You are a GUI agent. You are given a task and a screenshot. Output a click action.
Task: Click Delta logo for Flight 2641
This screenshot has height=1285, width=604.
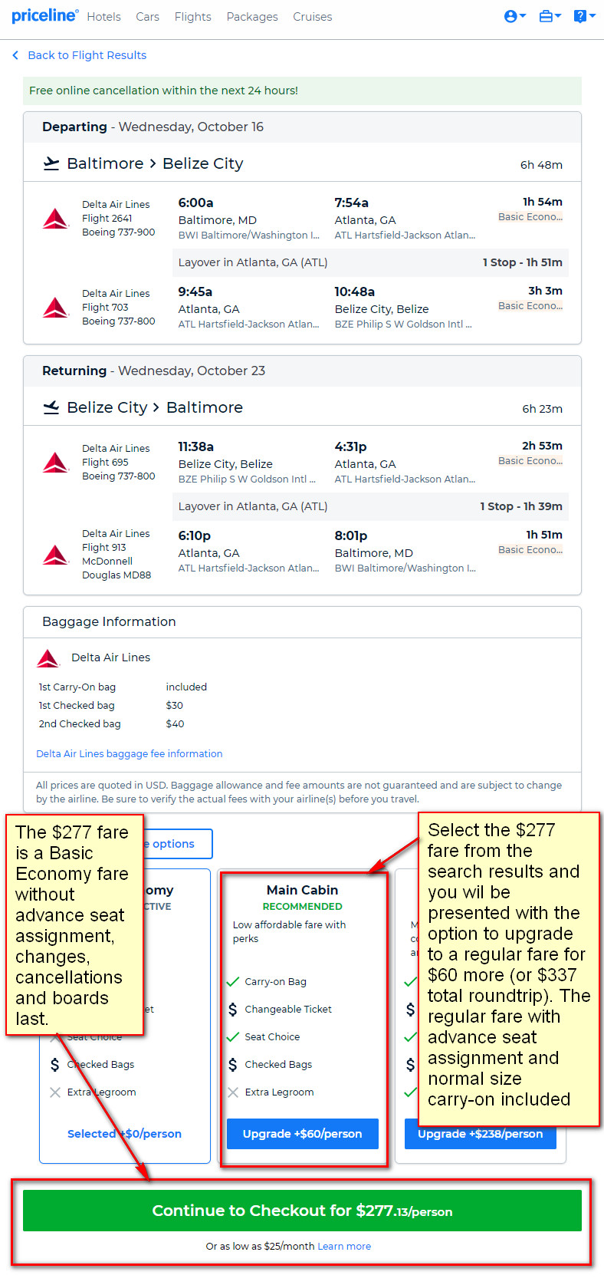coord(56,218)
